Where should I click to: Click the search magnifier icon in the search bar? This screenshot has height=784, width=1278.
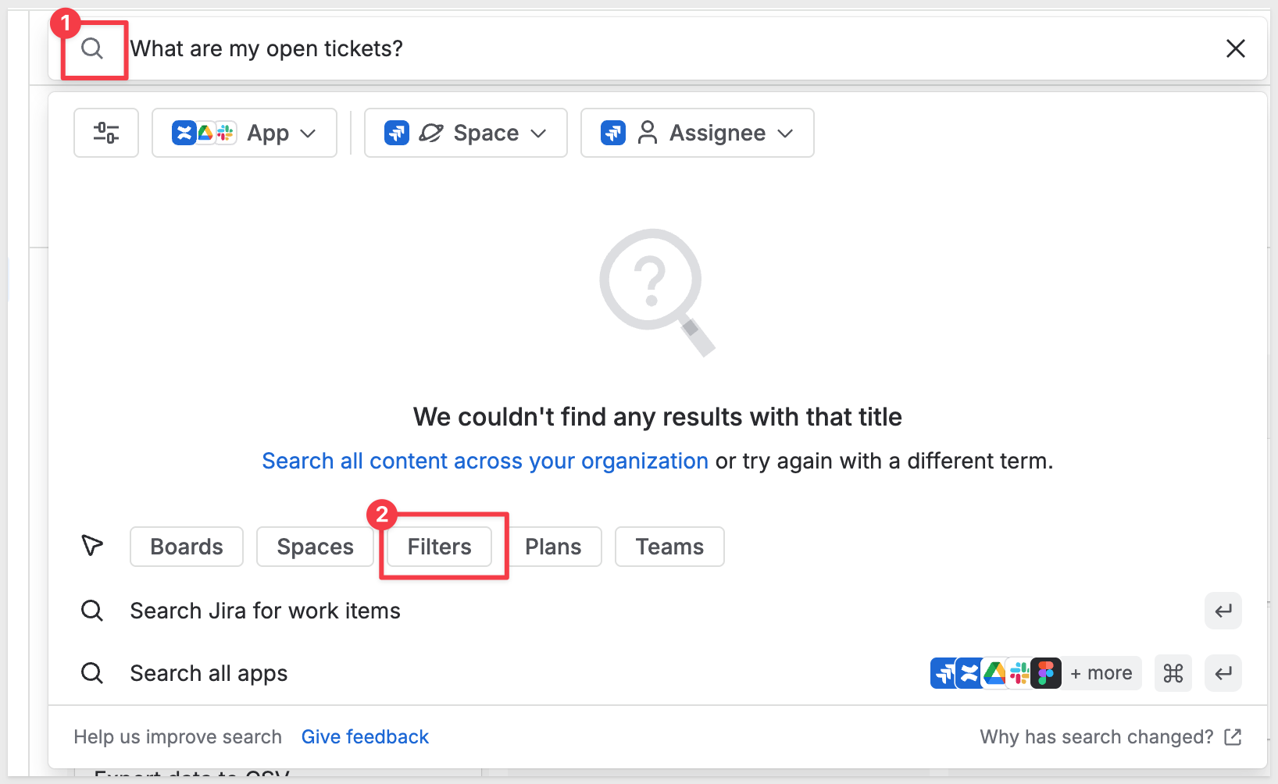pyautogui.click(x=92, y=48)
